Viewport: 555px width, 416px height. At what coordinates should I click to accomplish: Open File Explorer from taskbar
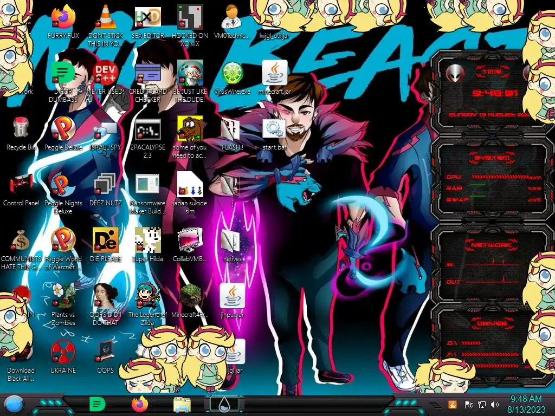pyautogui.click(x=182, y=405)
